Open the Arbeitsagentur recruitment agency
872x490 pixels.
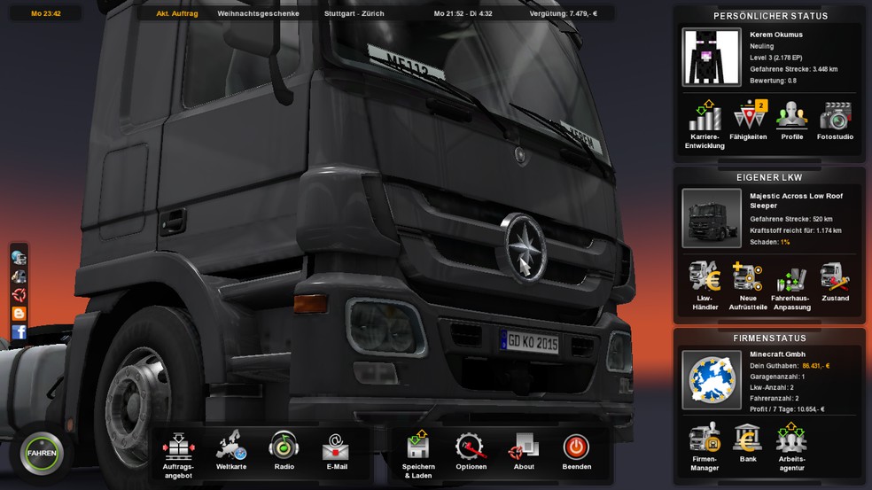click(791, 438)
